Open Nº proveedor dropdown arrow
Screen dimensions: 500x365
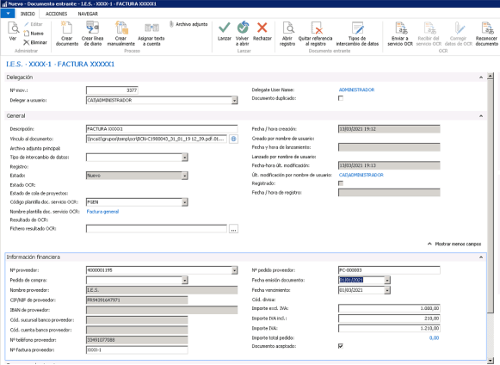pos(235,270)
